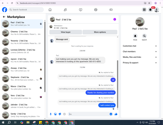Record a voice clip with the microphone icon
The image size is (163, 125).
click(x=51, y=114)
